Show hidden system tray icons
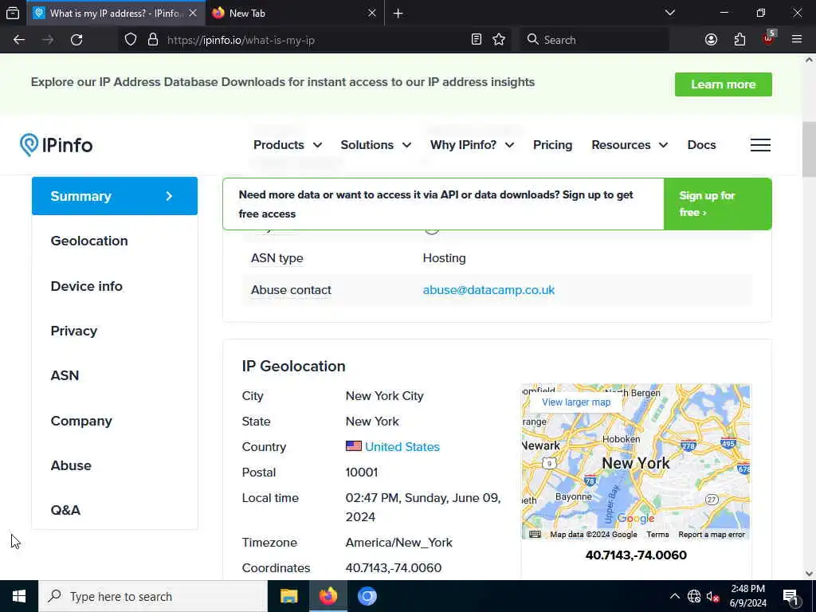816x612 pixels. (674, 596)
